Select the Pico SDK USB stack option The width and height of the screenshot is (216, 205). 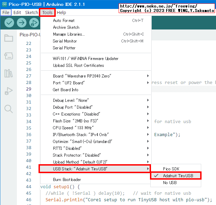coord(171,169)
